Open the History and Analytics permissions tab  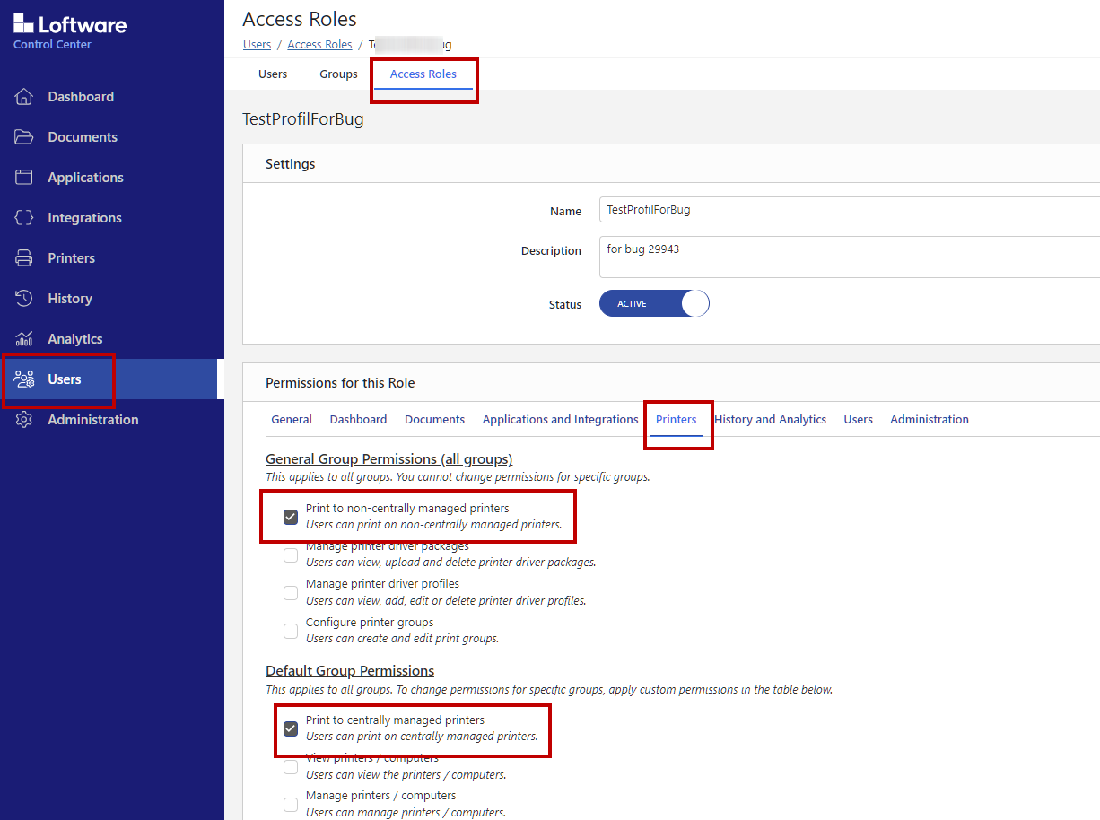770,420
